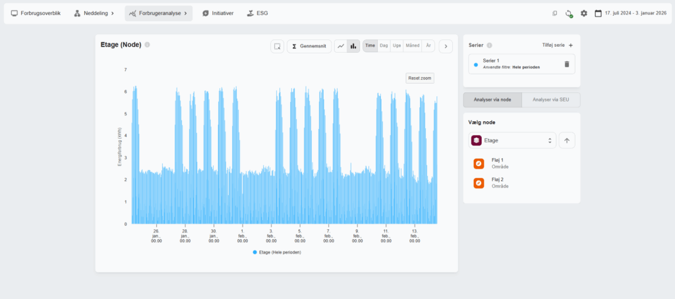Screen dimensions: 675x299
Task: Expand the Neddeling menu
Action: (x=94, y=13)
